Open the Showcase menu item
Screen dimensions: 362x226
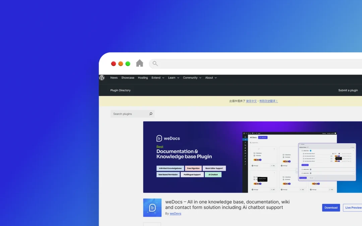pyautogui.click(x=128, y=78)
